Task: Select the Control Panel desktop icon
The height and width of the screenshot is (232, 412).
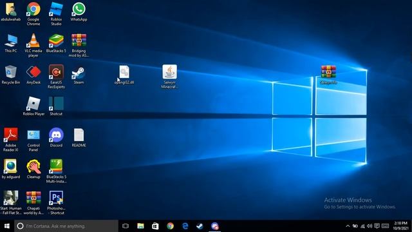Action: pos(33,135)
